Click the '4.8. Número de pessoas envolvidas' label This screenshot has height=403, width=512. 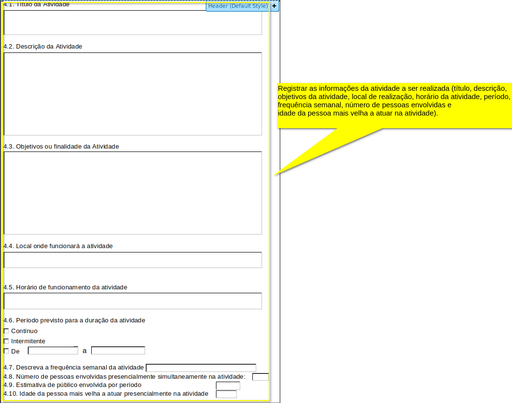tap(124, 377)
